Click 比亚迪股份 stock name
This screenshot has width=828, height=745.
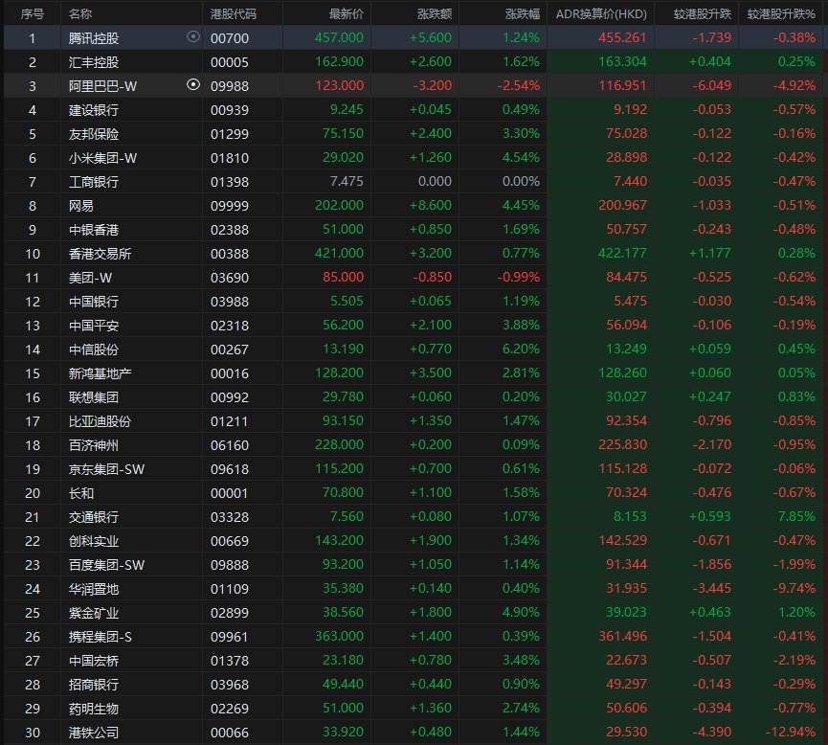coord(100,421)
